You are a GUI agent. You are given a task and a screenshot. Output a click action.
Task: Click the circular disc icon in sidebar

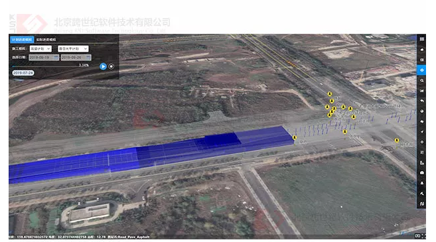(x=421, y=111)
